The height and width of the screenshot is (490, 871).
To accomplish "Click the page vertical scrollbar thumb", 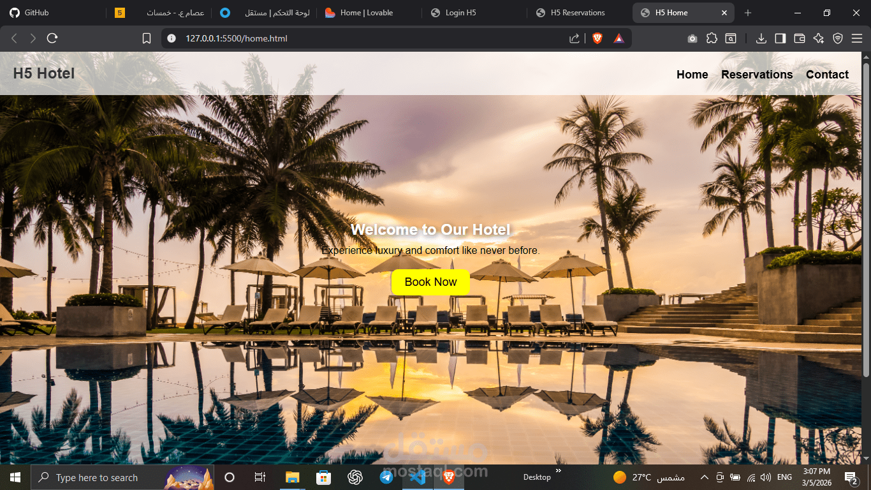I will coord(866,219).
